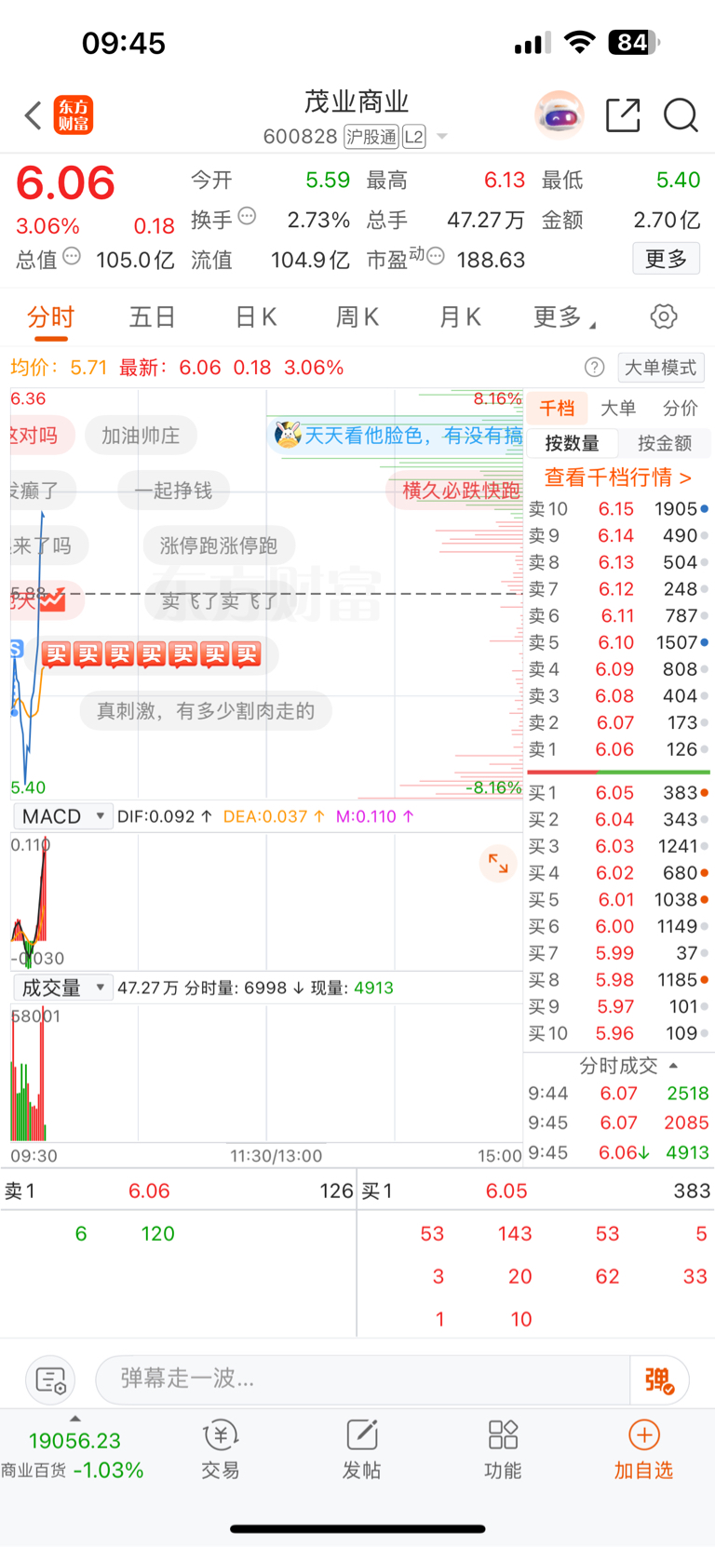Open the robot assistant avatar icon
This screenshot has height=1547, width=715.
560,115
